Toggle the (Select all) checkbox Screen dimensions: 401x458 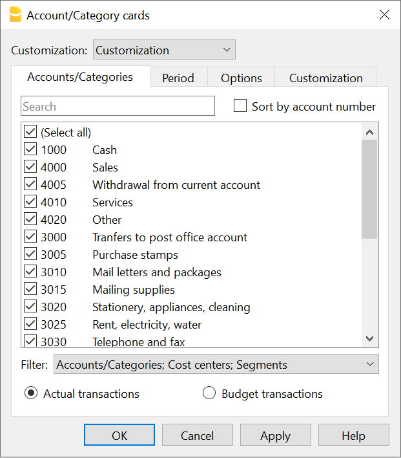pos(30,132)
